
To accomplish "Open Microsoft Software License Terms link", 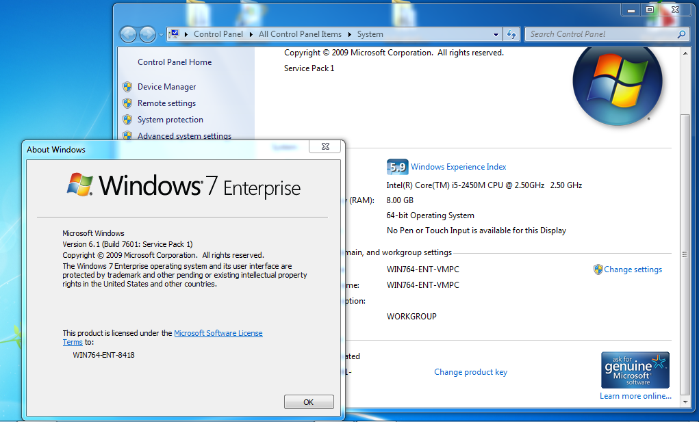I will pos(218,333).
